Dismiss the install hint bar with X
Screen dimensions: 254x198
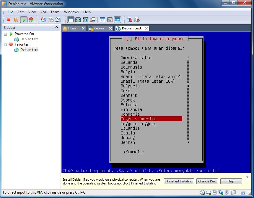pyautogui.click(x=247, y=177)
